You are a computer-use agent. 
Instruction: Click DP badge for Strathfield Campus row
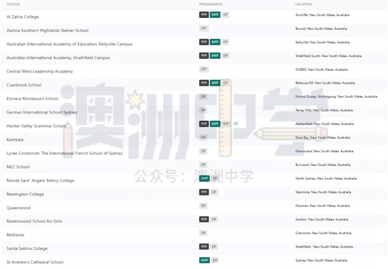(x=225, y=56)
